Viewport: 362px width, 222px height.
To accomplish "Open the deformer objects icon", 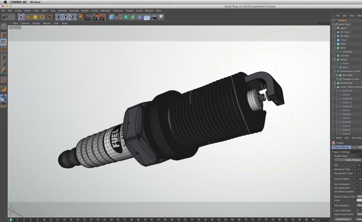I will pyautogui.click(x=140, y=17).
